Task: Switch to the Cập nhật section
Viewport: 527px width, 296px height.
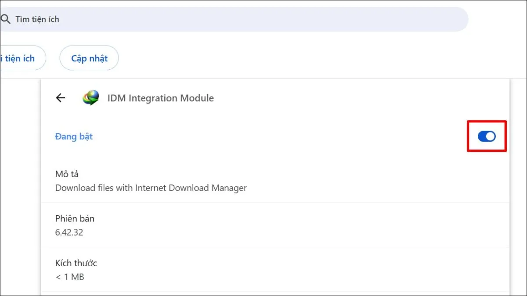Action: [89, 57]
